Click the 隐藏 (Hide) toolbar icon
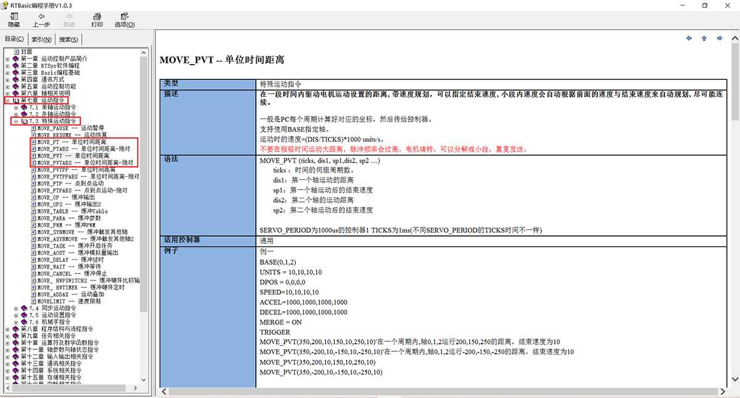Viewport: 740px width, 398px height. coord(14,17)
